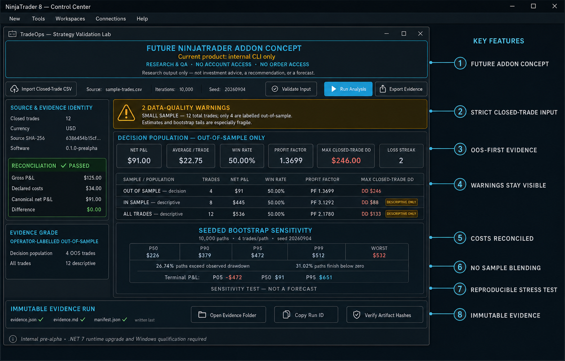
Task: Click the cloud upload icon on Import CSV
Action: (14, 89)
